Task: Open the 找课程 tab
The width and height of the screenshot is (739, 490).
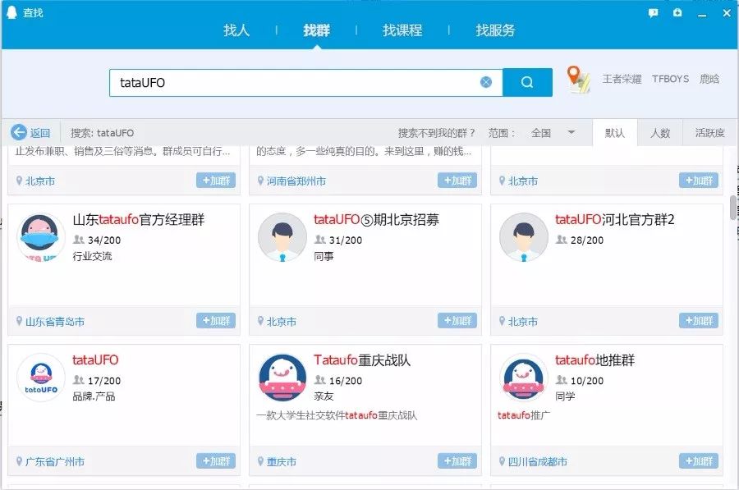Action: [x=402, y=30]
